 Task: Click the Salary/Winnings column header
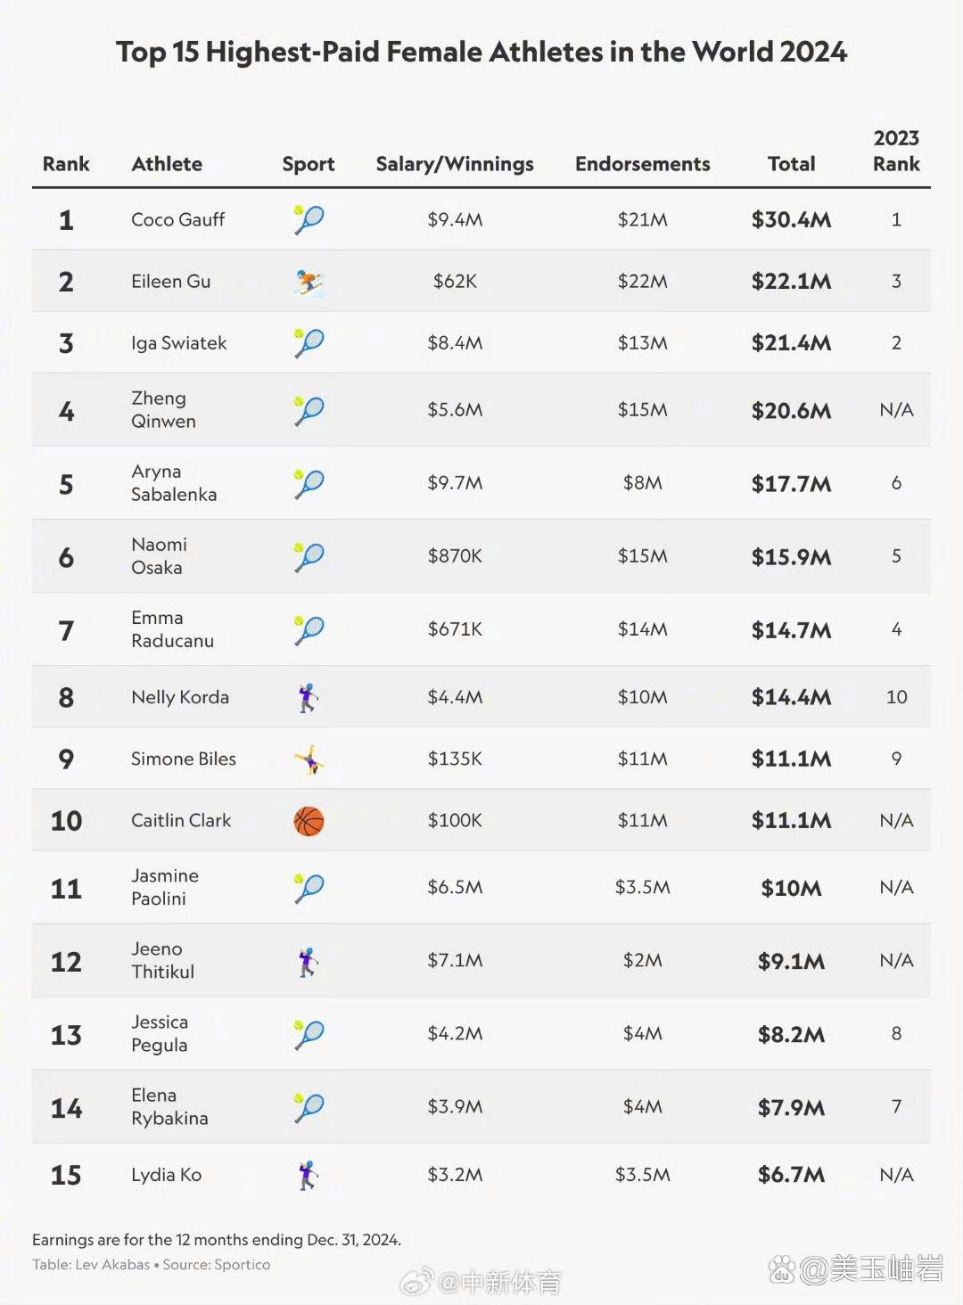455,164
